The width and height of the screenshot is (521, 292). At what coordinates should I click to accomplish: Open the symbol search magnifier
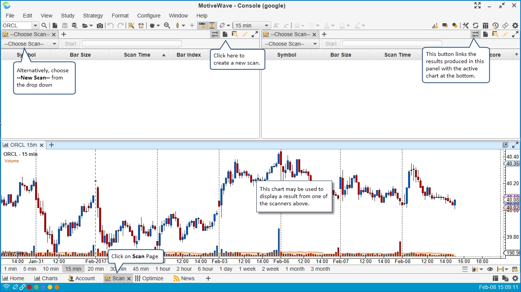pyautogui.click(x=44, y=25)
